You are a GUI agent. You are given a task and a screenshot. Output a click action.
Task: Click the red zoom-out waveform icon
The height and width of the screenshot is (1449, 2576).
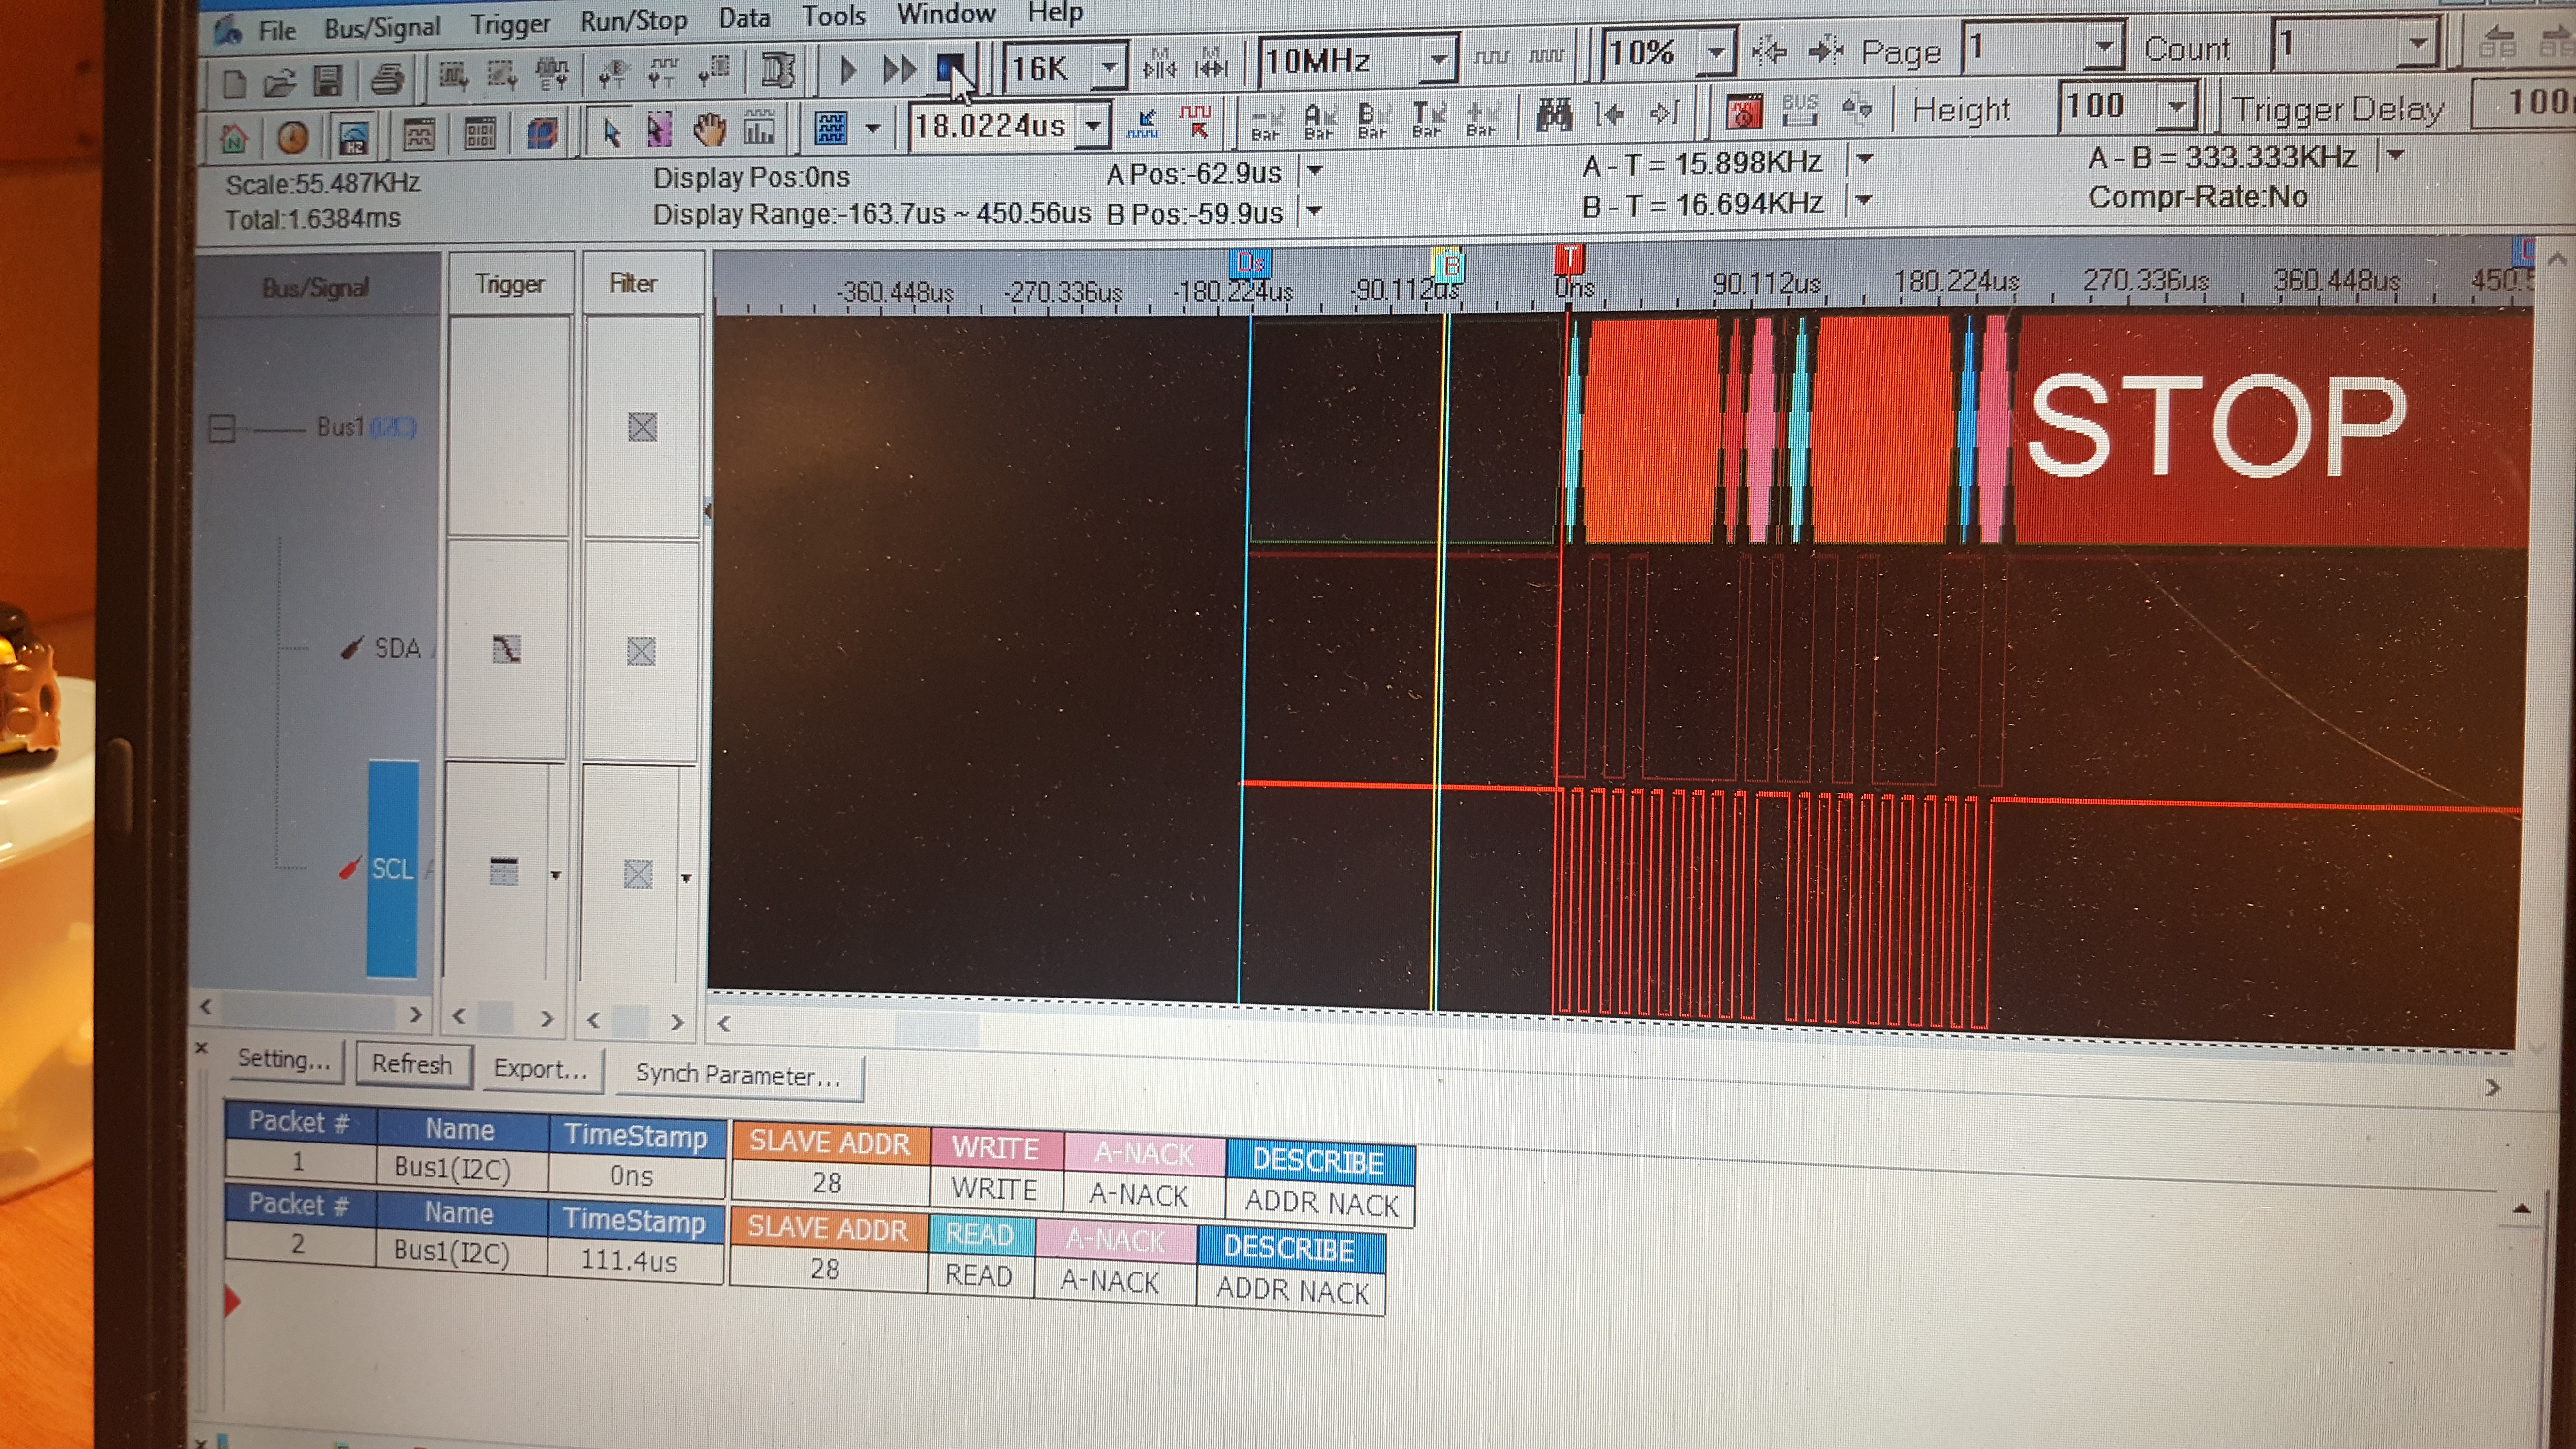click(x=1196, y=122)
